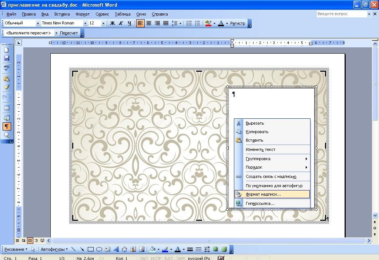Screen dimensions: 379x260
Task: Open the Вставка menu
Action: [62, 14]
